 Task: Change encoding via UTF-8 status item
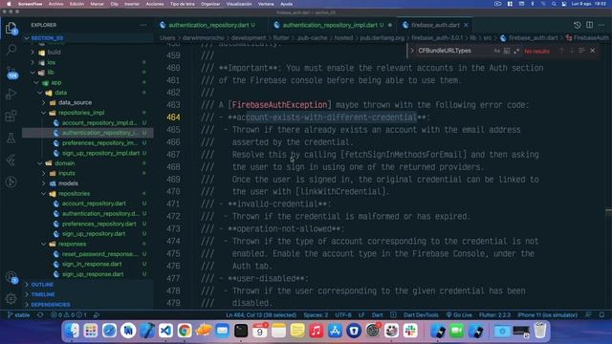[343, 315]
